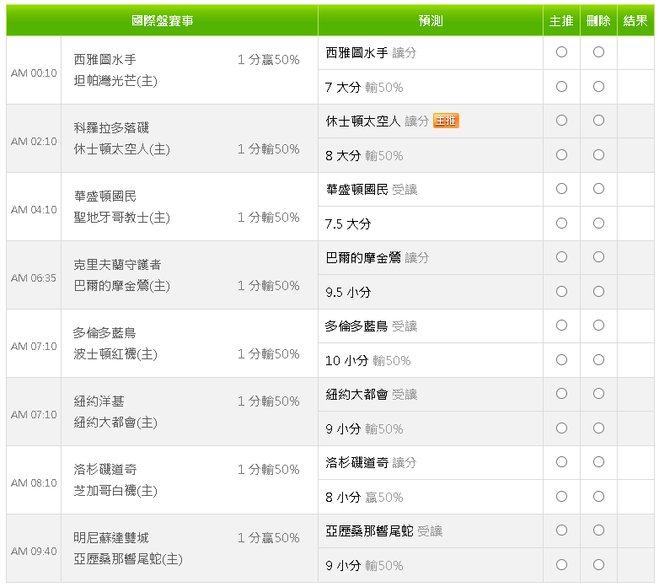659x587 pixels.
Task: Select 主推 radio for 亞歷桑那響尾蛇 受讓
Action: [561, 530]
